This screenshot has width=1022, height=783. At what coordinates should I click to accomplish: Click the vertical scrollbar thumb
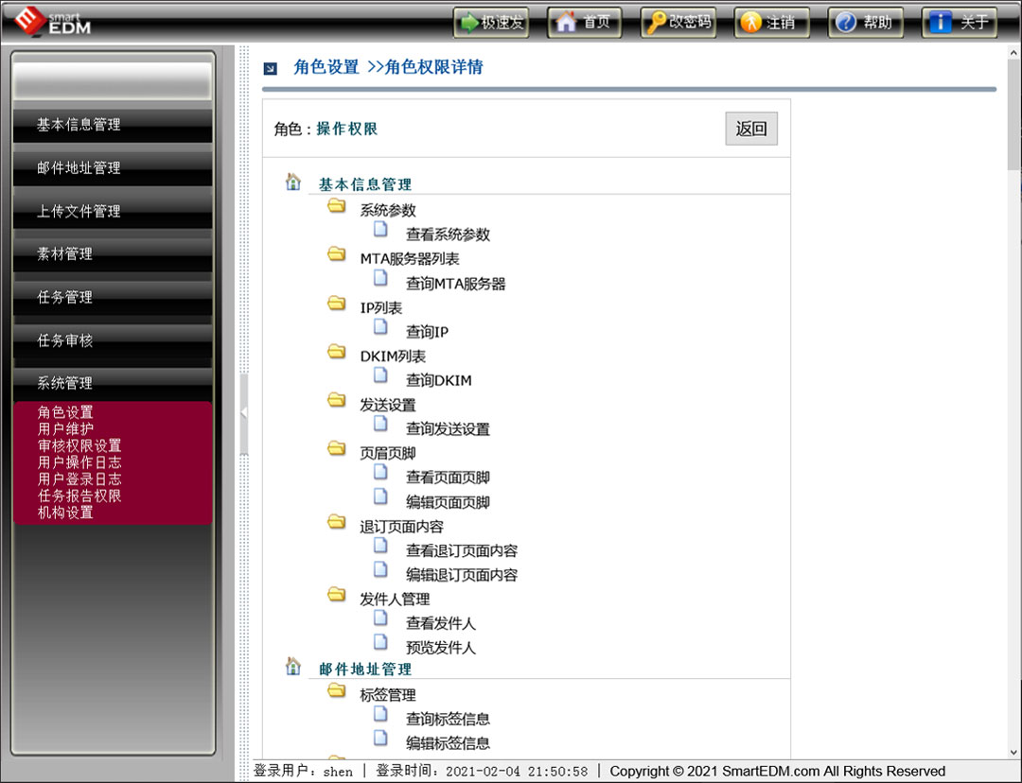tap(1014, 114)
